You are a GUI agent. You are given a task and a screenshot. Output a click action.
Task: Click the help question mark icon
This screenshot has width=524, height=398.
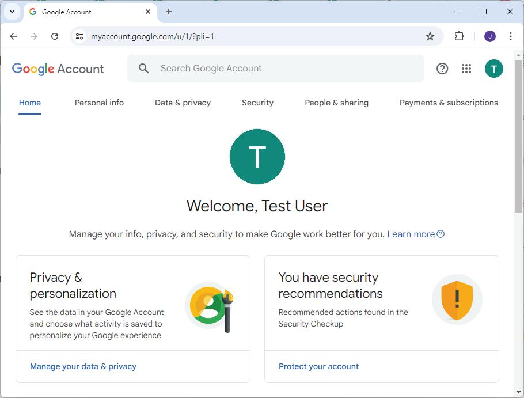click(442, 69)
